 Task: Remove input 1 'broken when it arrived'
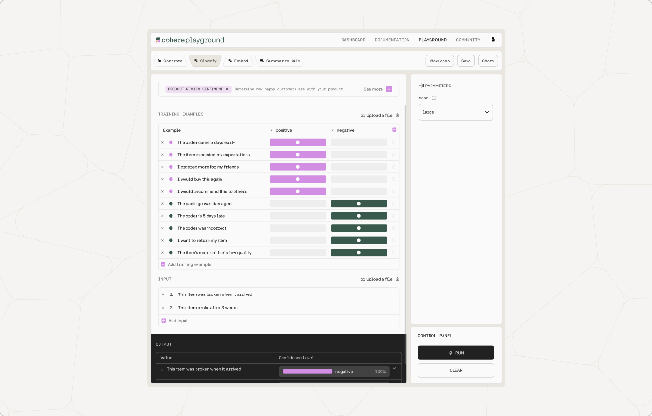pyautogui.click(x=163, y=294)
